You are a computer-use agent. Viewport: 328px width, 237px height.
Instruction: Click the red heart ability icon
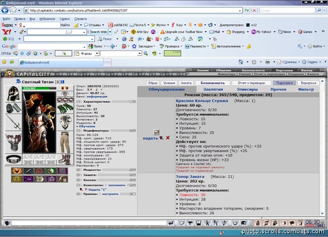click(17, 171)
